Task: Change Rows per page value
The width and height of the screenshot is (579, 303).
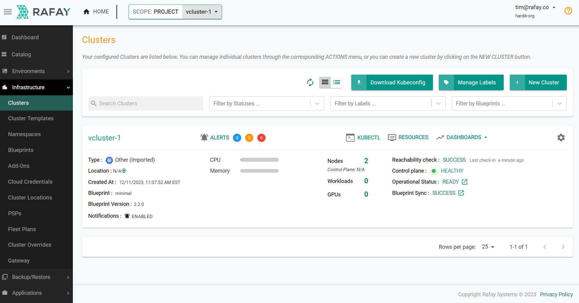Action: click(x=488, y=247)
